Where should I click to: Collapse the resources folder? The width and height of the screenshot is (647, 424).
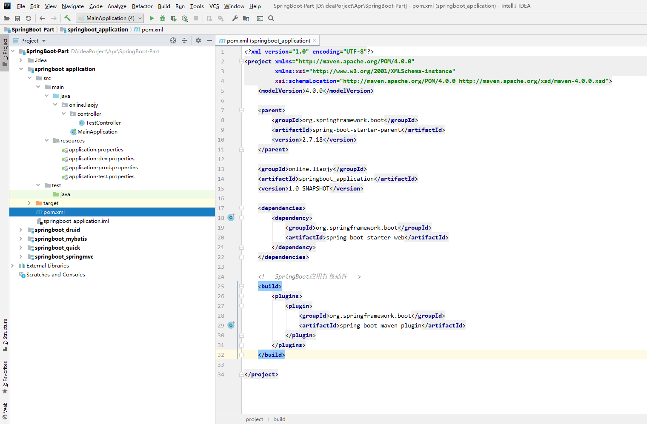[46, 140]
